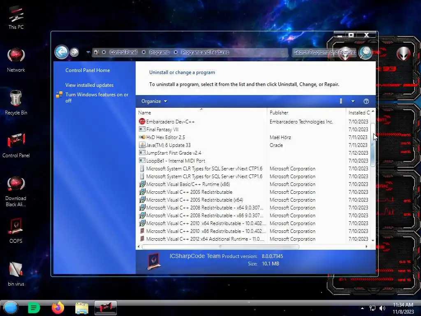The image size is (421, 316).
Task: Select Java(TM) 6 Update 33 icon
Action: click(142, 145)
